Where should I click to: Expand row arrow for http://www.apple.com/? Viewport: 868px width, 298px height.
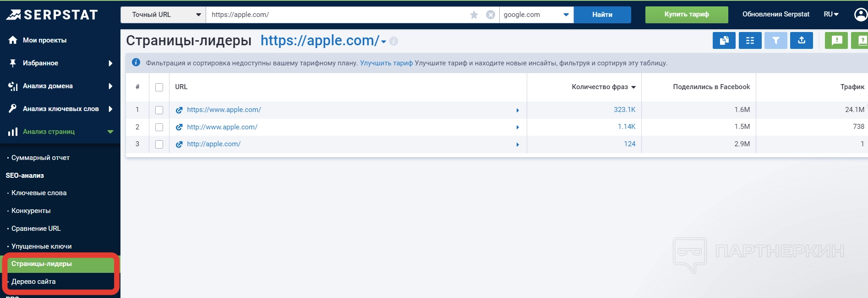click(x=518, y=127)
